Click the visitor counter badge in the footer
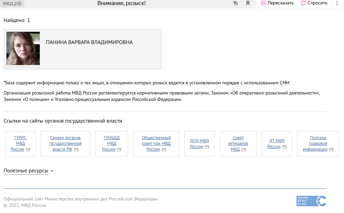This screenshot has width=344, height=213. (x=311, y=201)
